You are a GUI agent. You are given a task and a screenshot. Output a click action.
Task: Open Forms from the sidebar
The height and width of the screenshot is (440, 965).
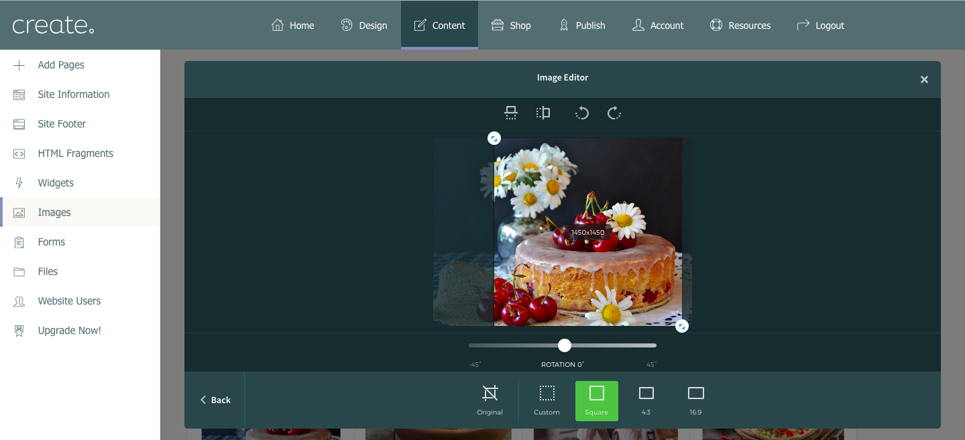(x=80, y=242)
